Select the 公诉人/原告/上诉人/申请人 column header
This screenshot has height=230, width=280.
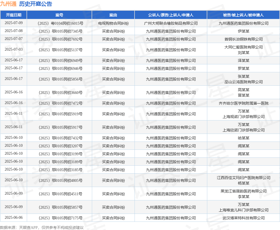[x=171, y=15]
